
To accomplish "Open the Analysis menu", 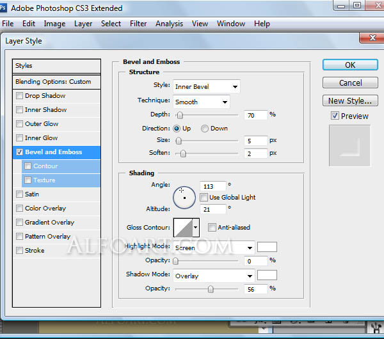I will click(169, 24).
